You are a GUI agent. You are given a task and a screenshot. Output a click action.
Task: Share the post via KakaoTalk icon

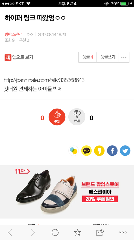click(x=86, y=151)
